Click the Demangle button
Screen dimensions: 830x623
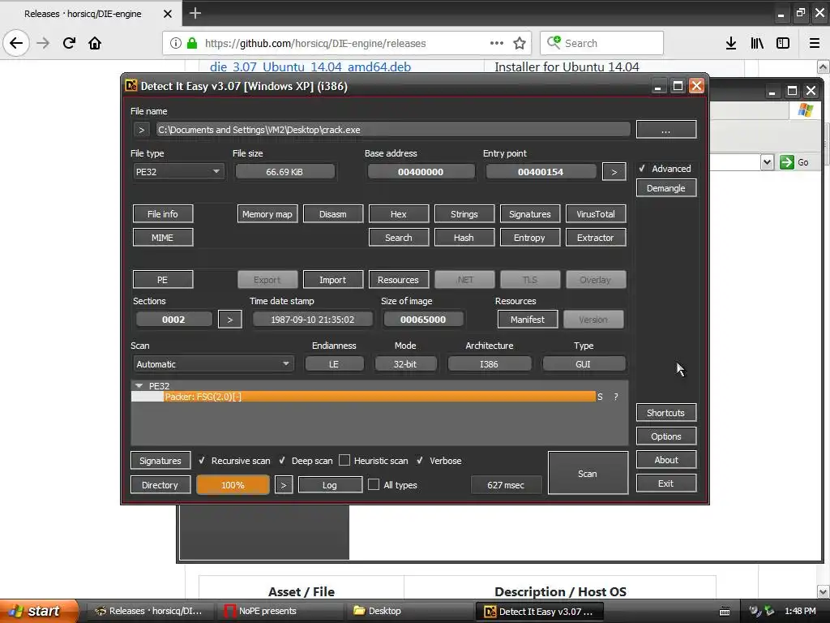666,188
